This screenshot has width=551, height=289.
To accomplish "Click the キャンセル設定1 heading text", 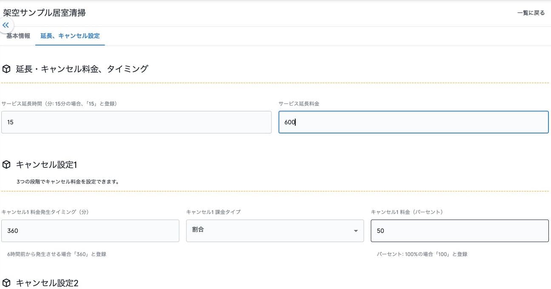I will 47,164.
